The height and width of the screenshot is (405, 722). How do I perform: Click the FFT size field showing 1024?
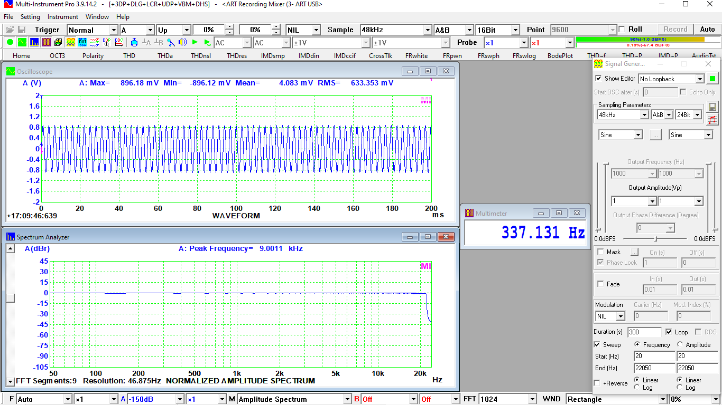pyautogui.click(x=506, y=399)
